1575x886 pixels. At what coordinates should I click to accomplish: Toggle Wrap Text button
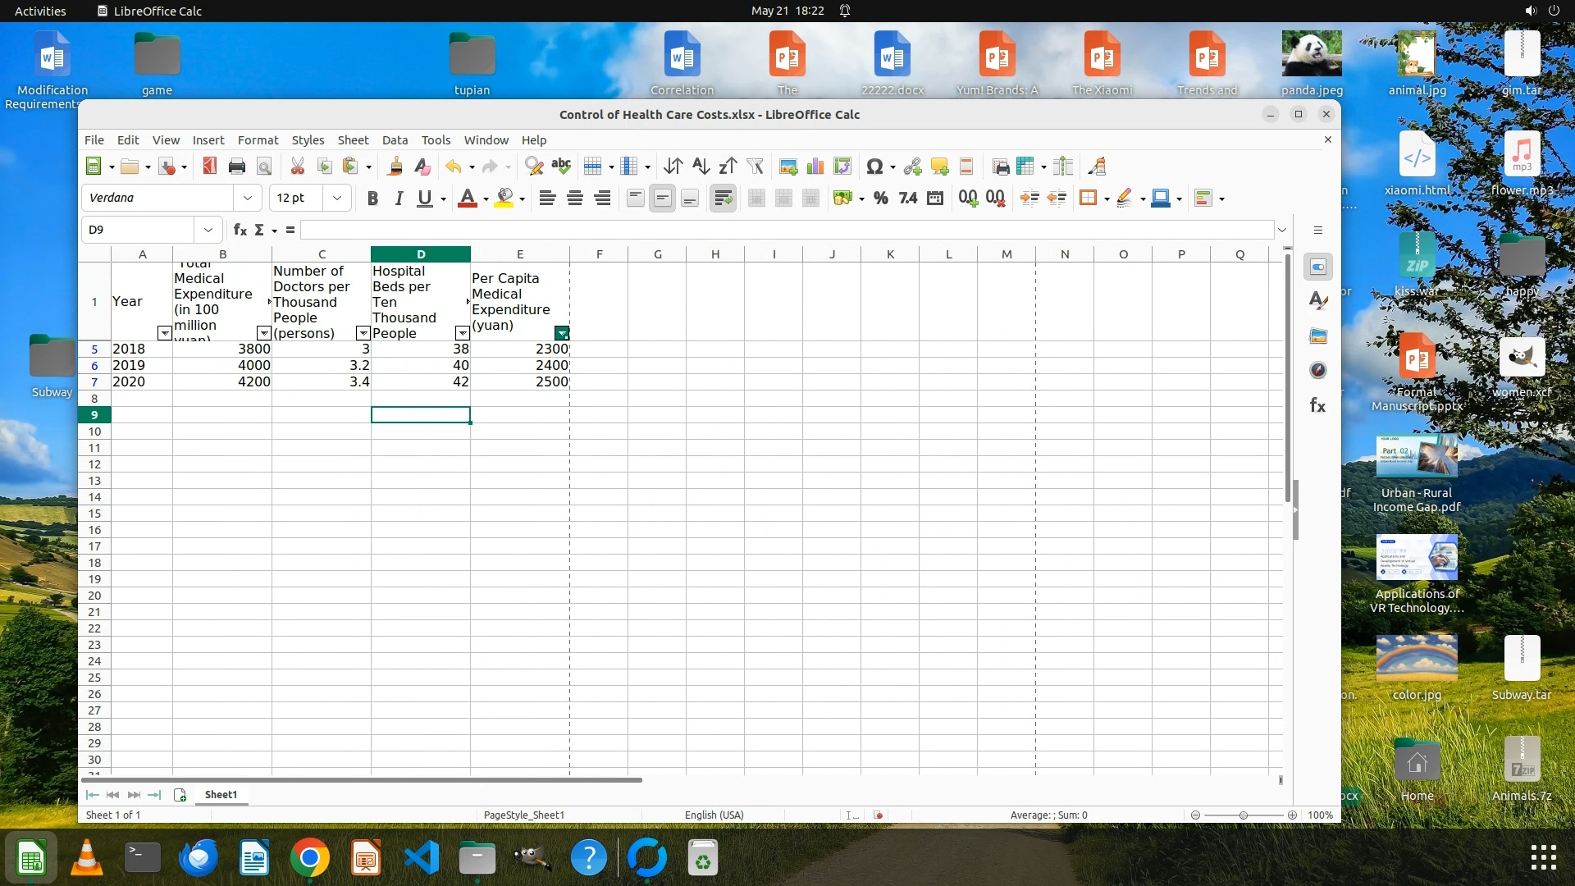tap(723, 198)
